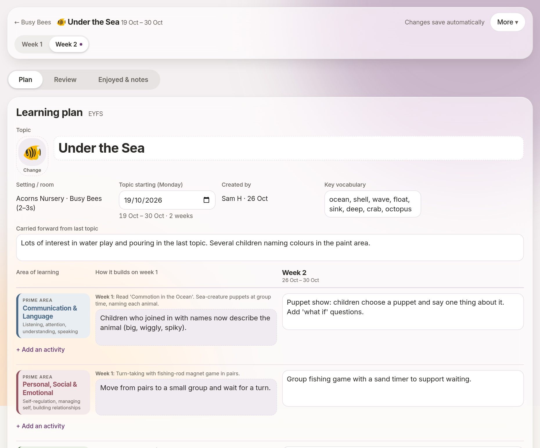The image size is (540, 448).
Task: Click the 'Sam H · 26 Oct' creator text
Action: click(x=245, y=199)
